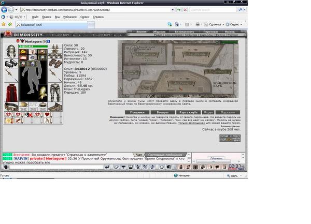Viewport: 311px width, 224px height.
Task: Click the Карта клуба button
Action: [x=189, y=112]
